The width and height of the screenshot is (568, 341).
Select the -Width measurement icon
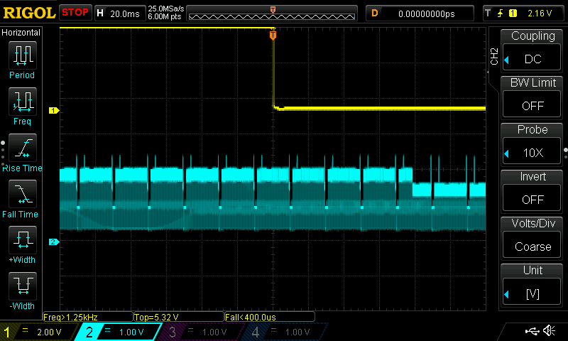coord(22,286)
